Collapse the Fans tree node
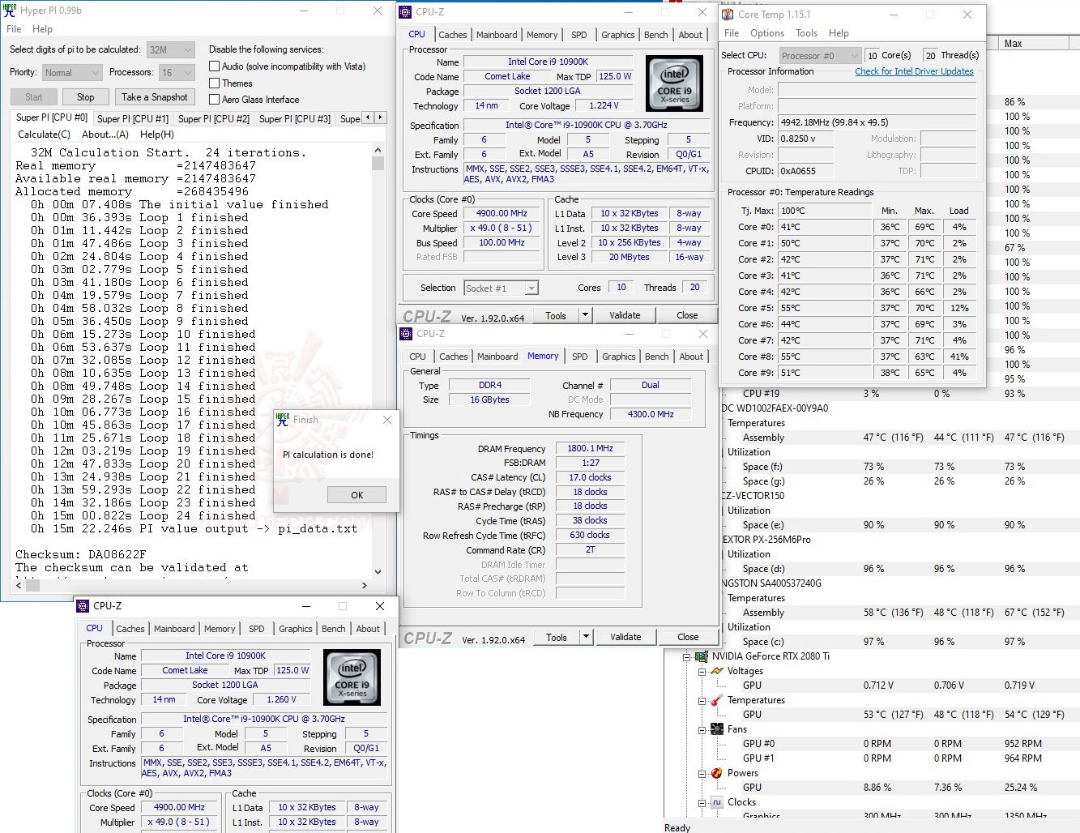Image resolution: width=1080 pixels, height=833 pixels. coord(702,730)
